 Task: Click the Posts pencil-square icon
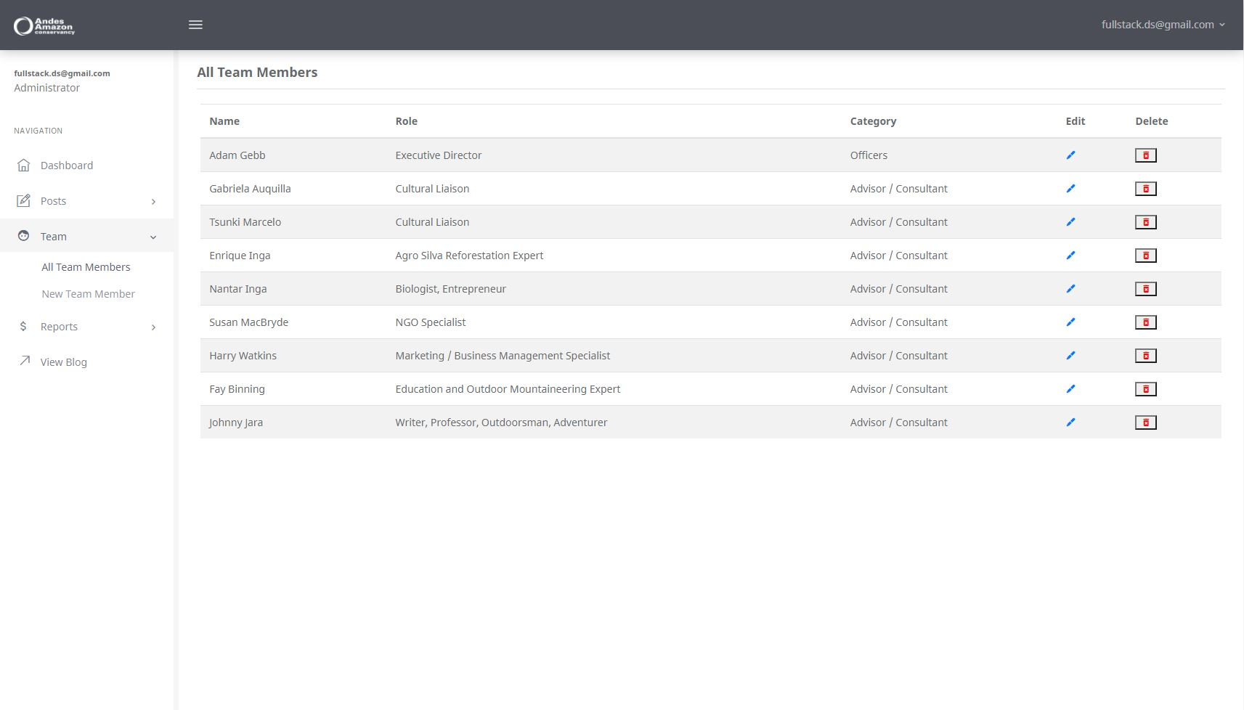pos(23,200)
